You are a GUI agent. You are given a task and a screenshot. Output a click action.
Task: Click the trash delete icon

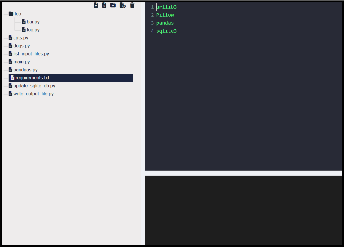point(132,5)
